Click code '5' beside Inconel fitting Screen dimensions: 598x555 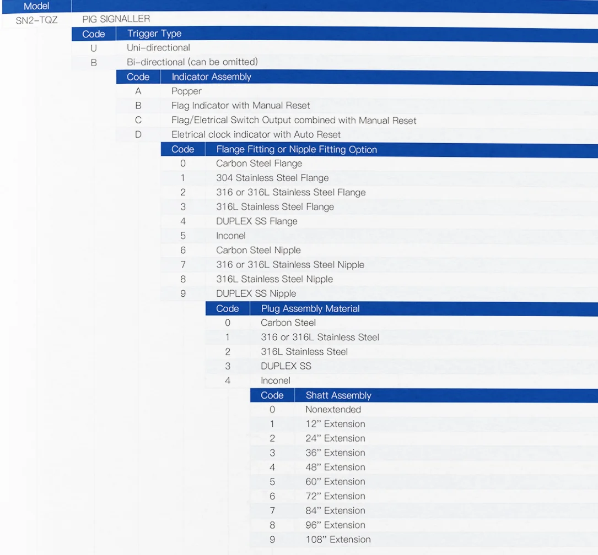tap(183, 236)
